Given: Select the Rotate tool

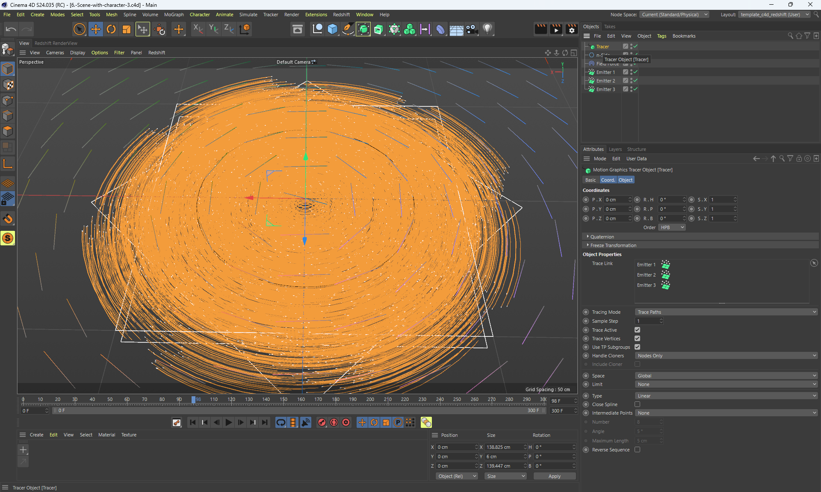Looking at the screenshot, I should 111,29.
